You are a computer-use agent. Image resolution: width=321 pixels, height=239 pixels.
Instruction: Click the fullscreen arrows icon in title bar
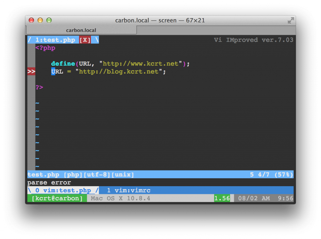[x=291, y=20]
